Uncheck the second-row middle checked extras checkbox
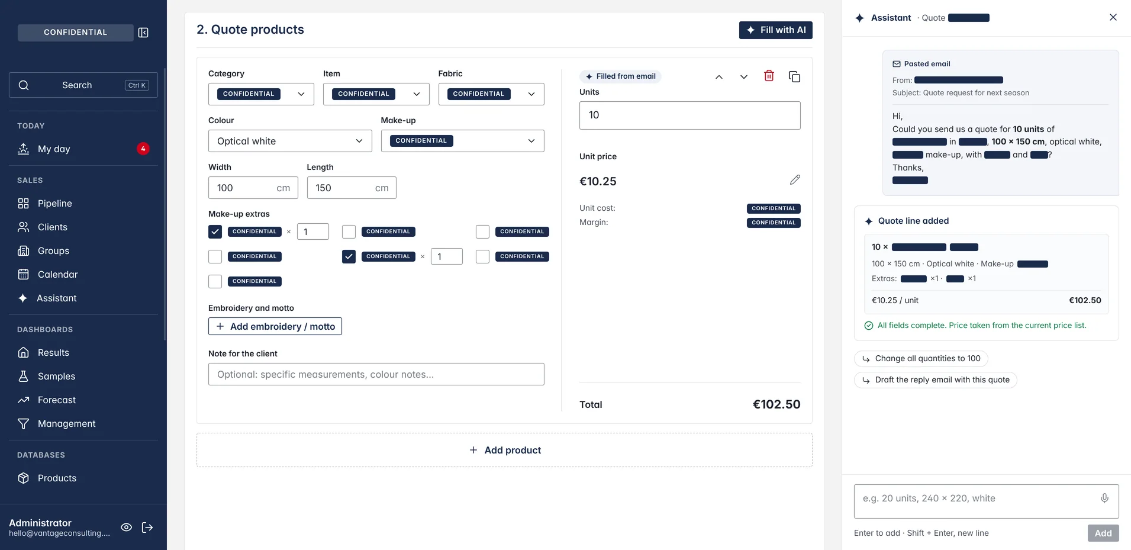Image resolution: width=1131 pixels, height=550 pixels. tap(349, 256)
